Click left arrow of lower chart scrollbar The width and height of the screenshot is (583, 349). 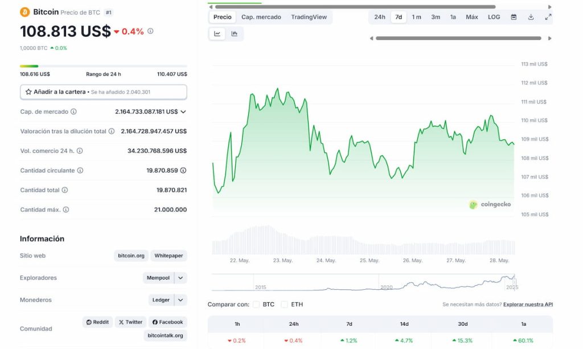371,38
